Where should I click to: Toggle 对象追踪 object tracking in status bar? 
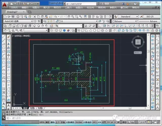coord(87,122)
